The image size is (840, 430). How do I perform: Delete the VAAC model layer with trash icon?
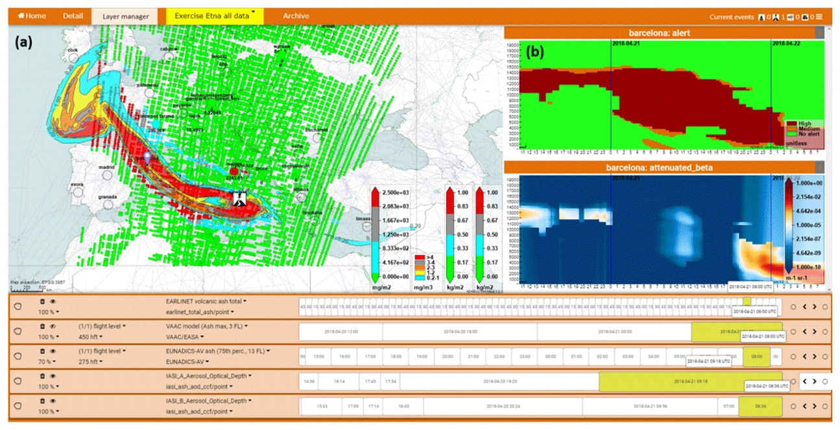43,326
